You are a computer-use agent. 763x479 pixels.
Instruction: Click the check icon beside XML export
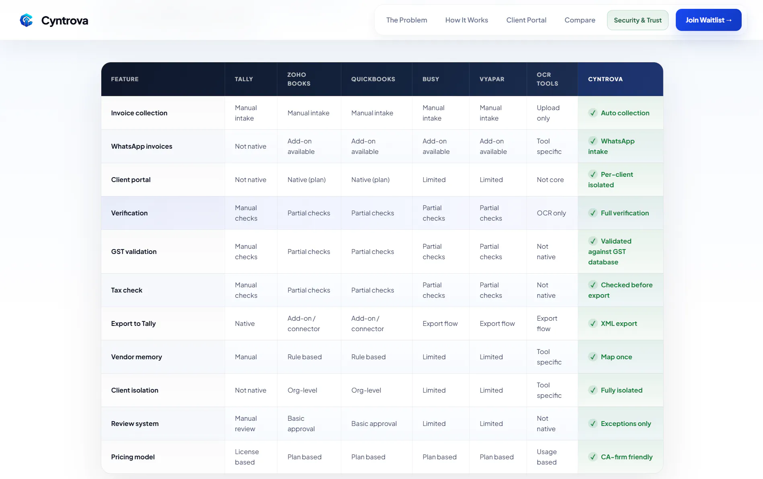click(593, 323)
